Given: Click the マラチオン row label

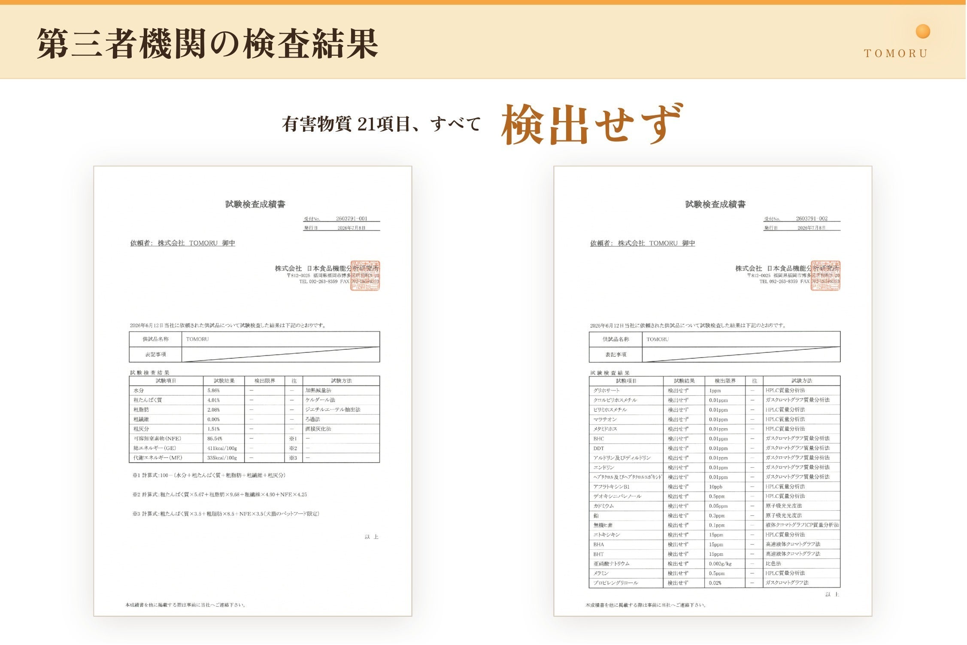Looking at the screenshot, I should coord(605,419).
